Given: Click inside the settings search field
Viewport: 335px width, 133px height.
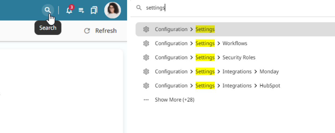Looking at the screenshot, I should tap(212, 8).
